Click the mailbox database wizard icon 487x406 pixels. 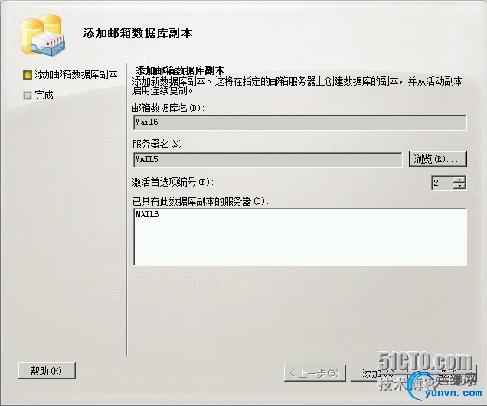pyautogui.click(x=43, y=34)
